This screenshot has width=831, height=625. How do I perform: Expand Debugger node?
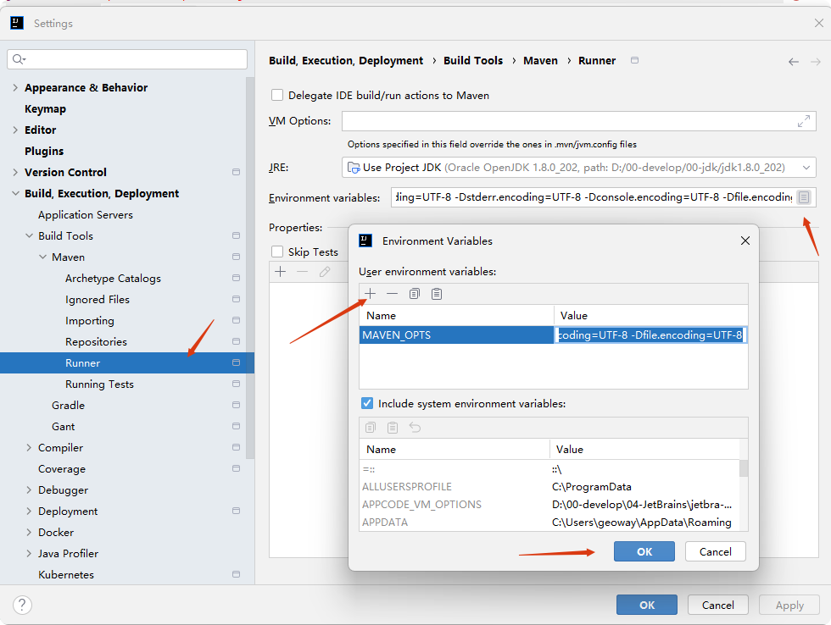[29, 489]
